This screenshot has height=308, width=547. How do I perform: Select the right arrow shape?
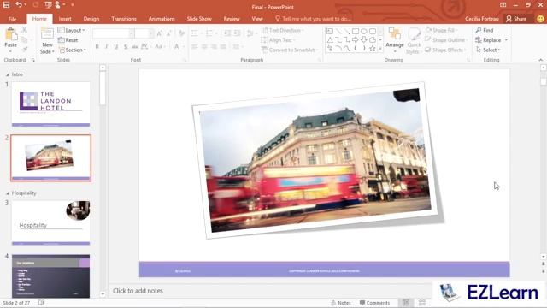(356, 40)
